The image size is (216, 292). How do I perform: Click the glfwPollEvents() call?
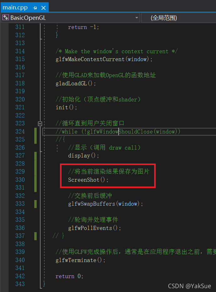[x=94, y=228]
